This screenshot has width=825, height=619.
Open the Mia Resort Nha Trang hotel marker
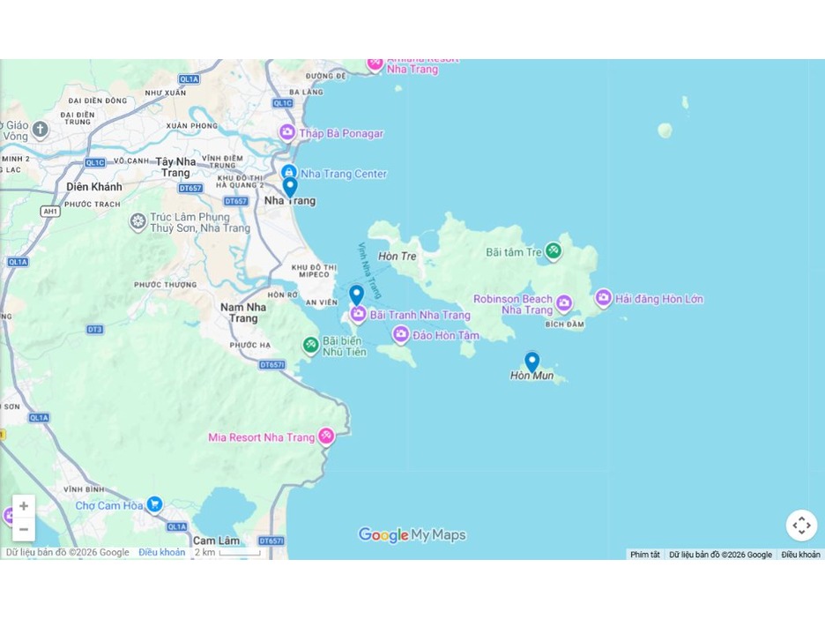click(x=326, y=436)
